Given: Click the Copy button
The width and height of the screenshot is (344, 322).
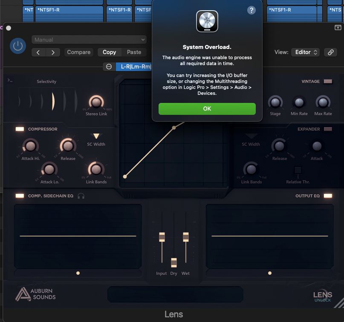Looking at the screenshot, I should (x=109, y=52).
